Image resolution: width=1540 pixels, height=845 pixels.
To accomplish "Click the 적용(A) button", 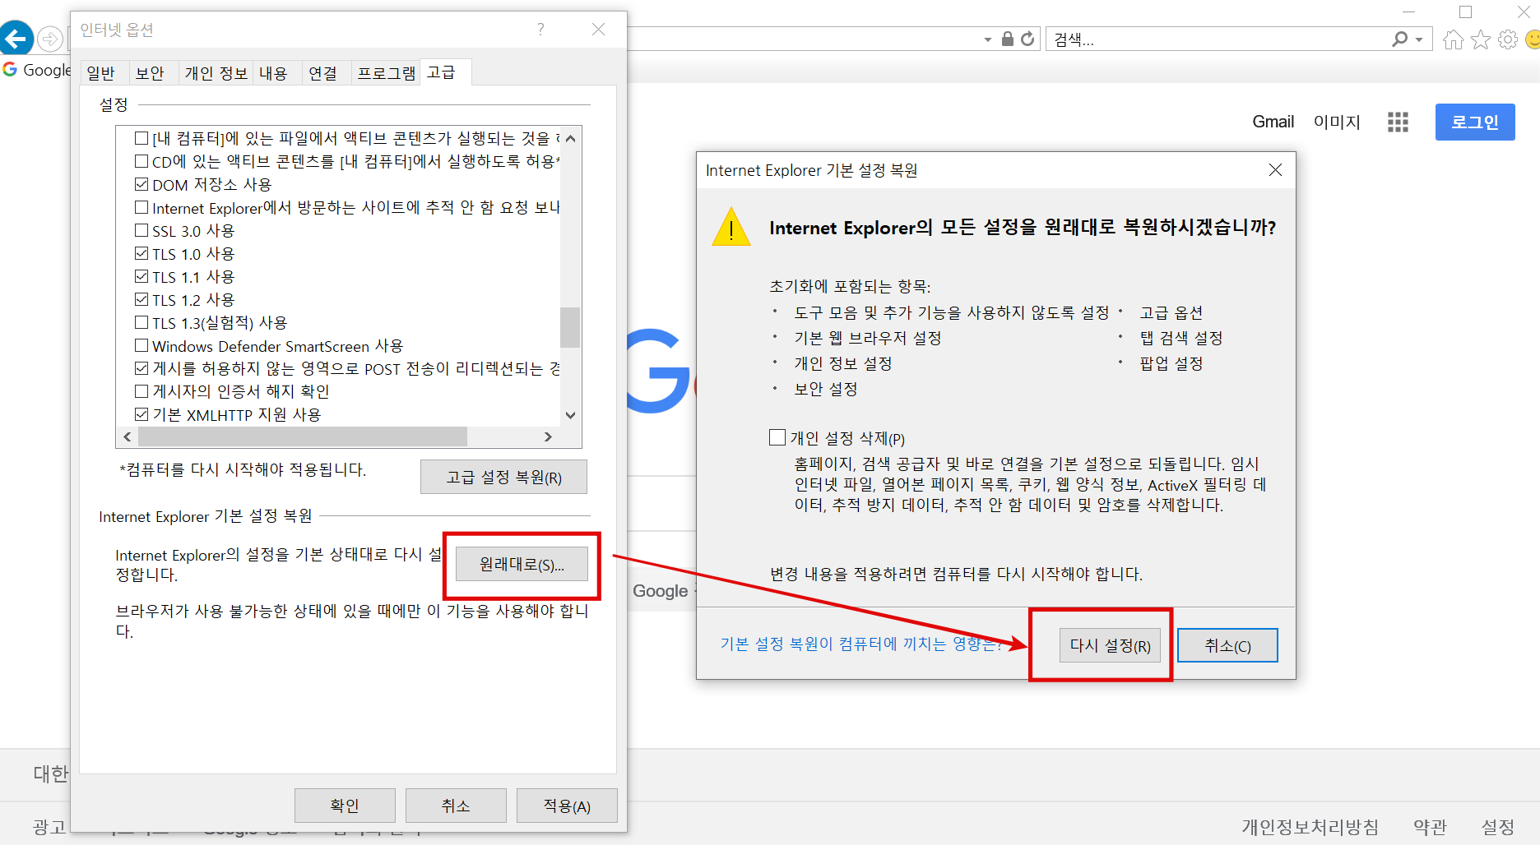I will coord(567,806).
